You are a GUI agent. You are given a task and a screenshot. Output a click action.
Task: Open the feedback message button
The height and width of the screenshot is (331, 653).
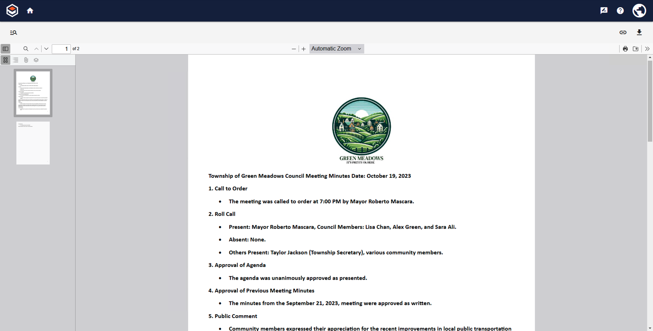tap(604, 11)
